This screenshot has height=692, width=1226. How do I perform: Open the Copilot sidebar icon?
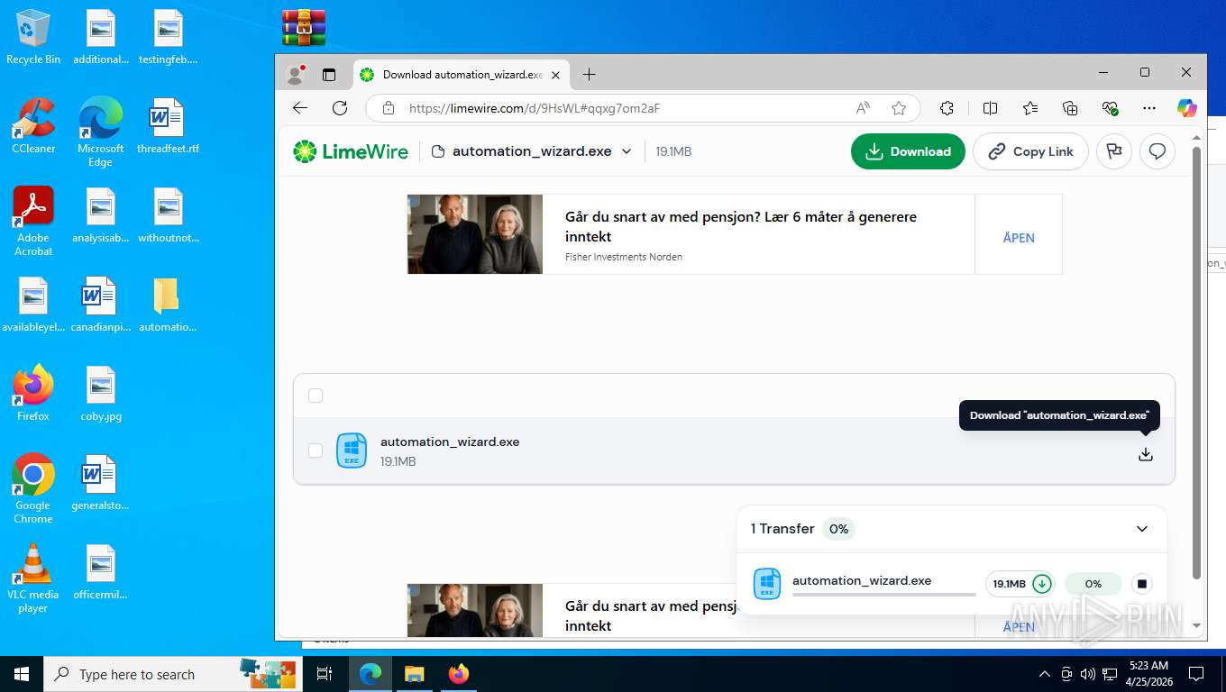[x=1187, y=108]
